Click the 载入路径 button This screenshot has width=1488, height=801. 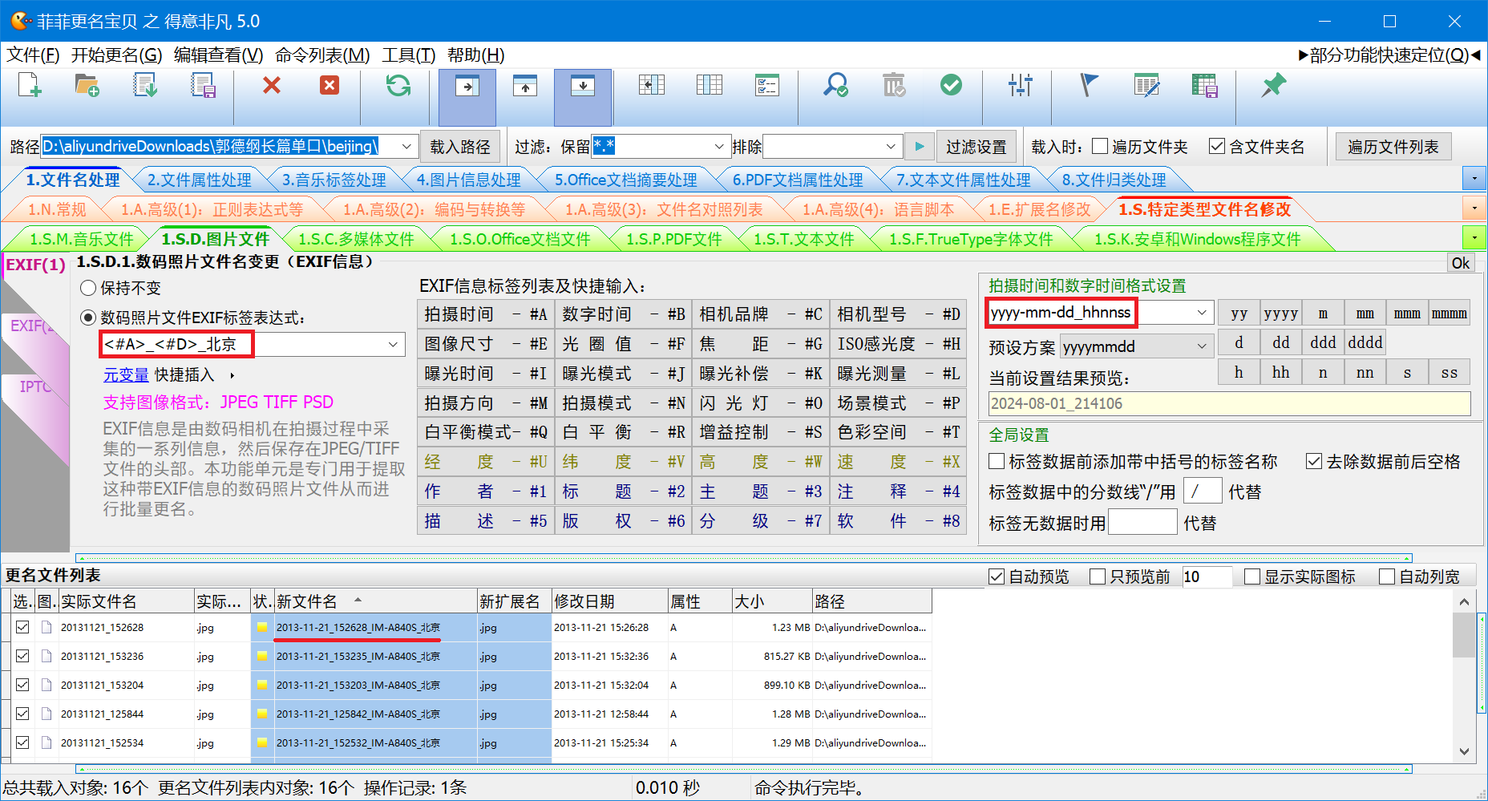point(460,147)
